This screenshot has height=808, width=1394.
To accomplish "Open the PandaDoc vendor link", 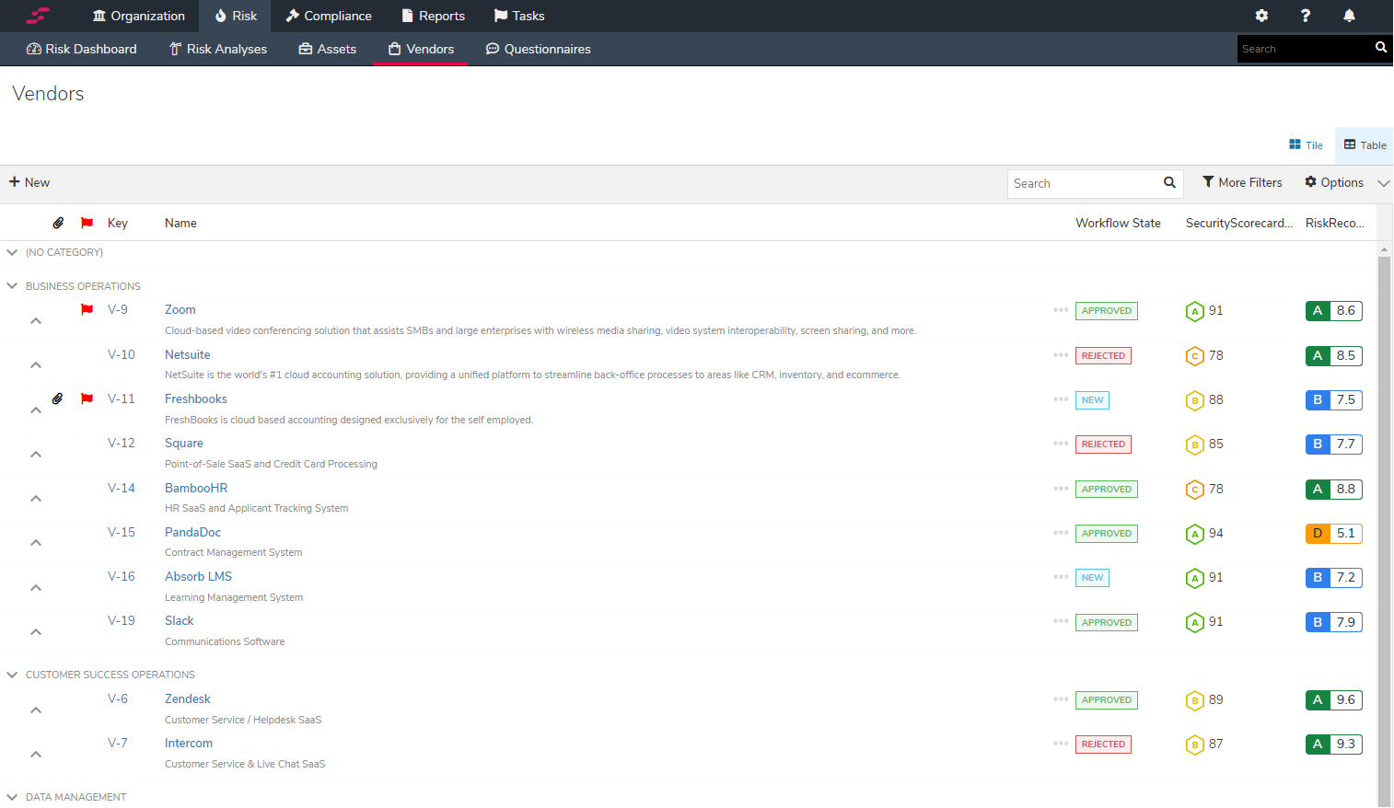I will 192,532.
